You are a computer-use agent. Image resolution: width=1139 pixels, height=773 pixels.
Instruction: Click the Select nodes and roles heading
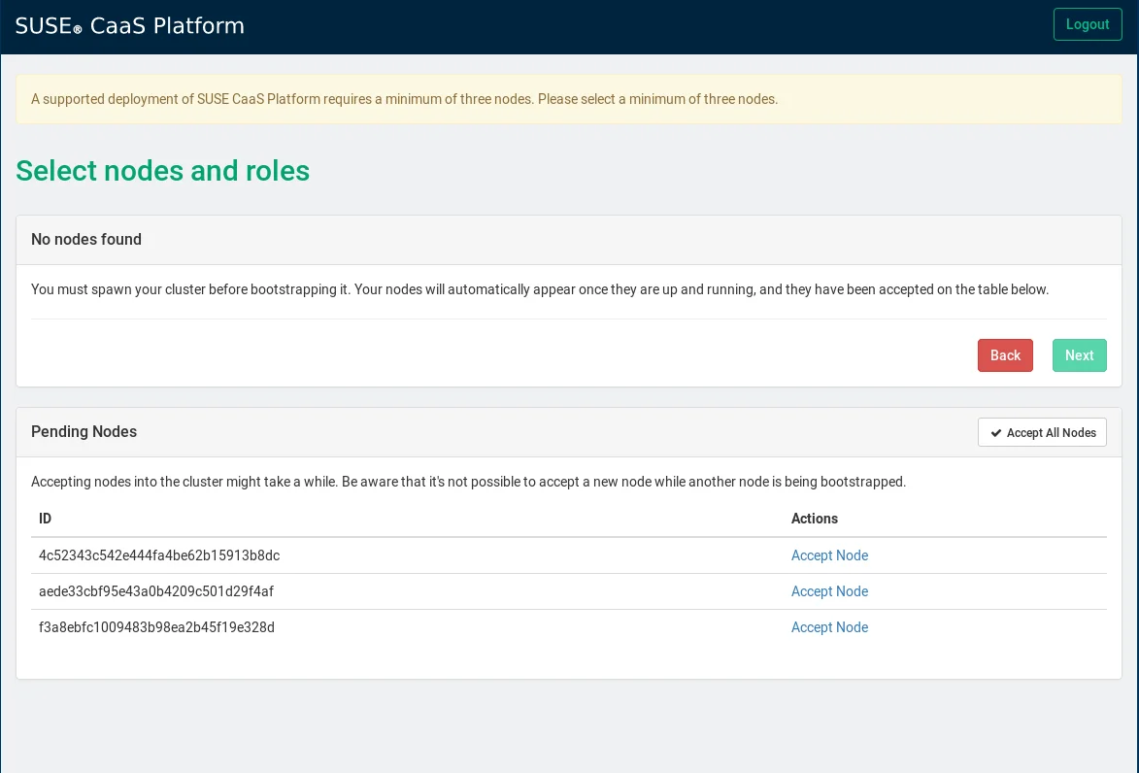[x=163, y=171]
